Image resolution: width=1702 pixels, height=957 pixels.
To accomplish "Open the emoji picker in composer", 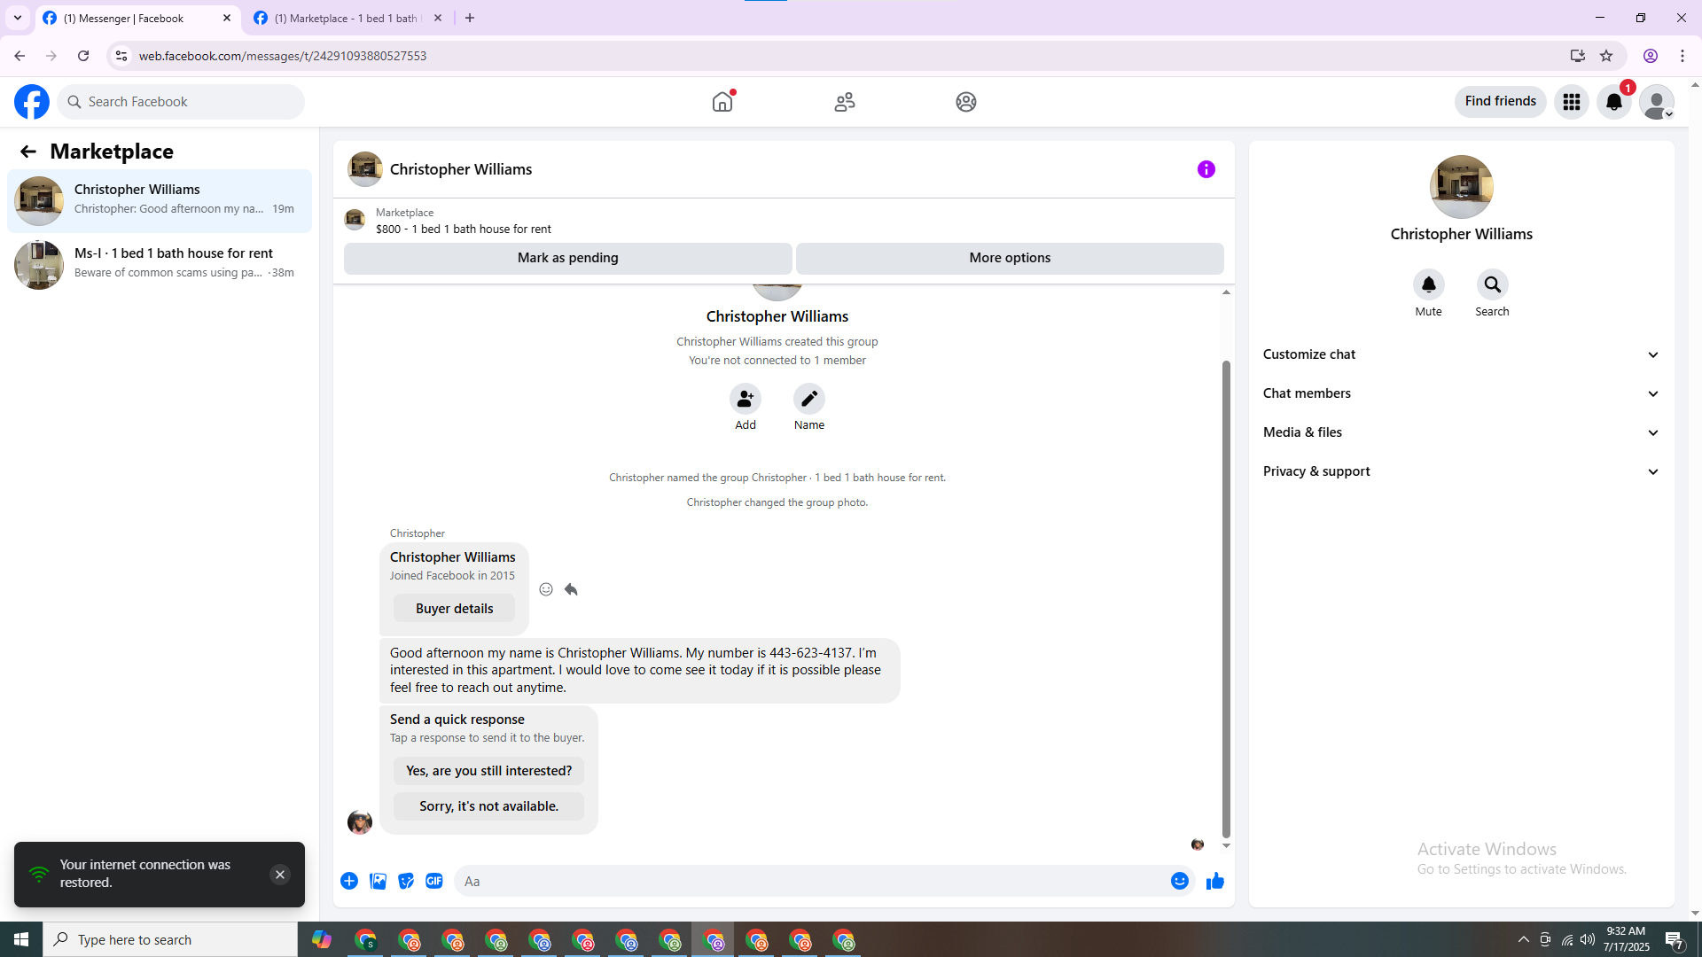I will (x=1180, y=881).
